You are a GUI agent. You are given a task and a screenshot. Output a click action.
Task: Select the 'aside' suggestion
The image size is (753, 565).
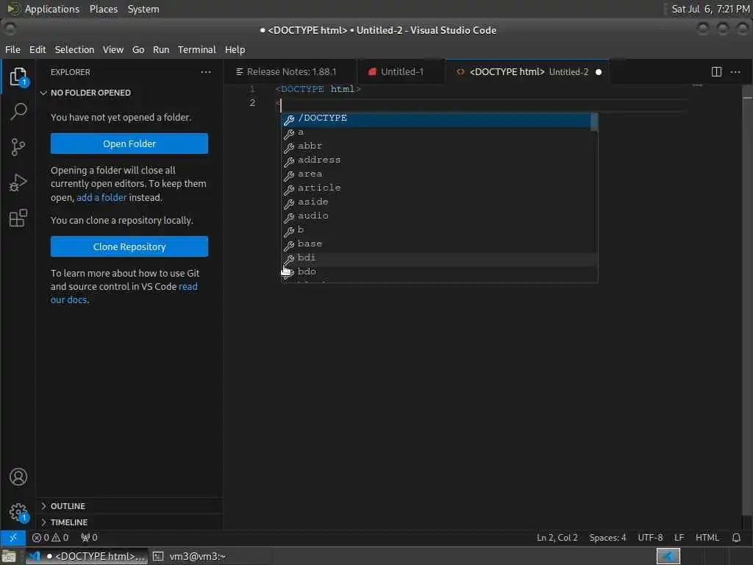pos(440,203)
